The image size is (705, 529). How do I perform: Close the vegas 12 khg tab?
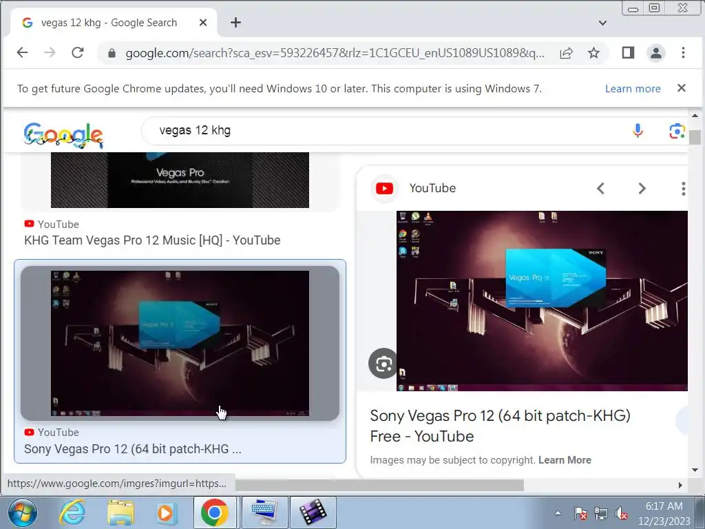203,23
